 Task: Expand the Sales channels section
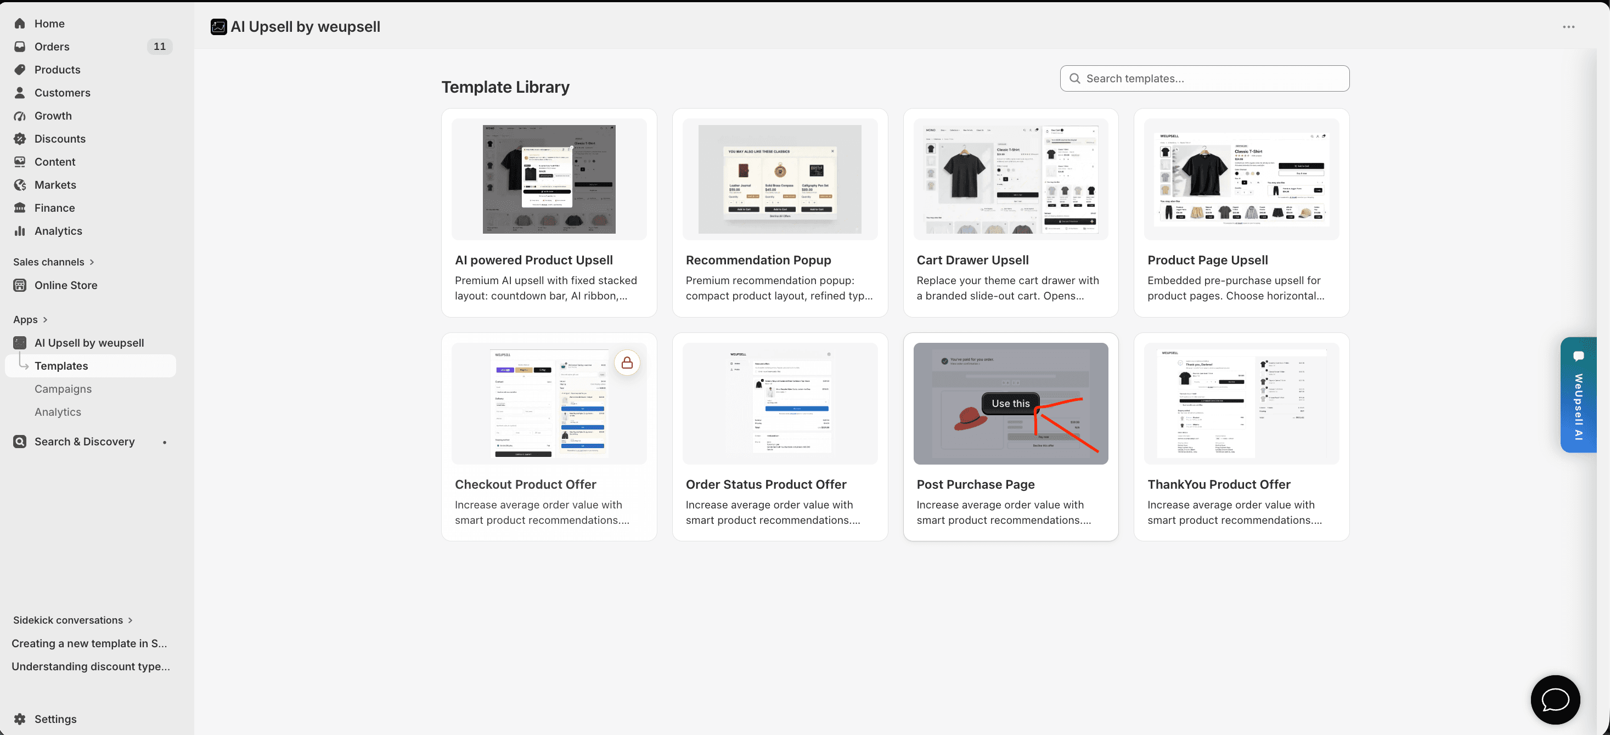click(x=54, y=263)
